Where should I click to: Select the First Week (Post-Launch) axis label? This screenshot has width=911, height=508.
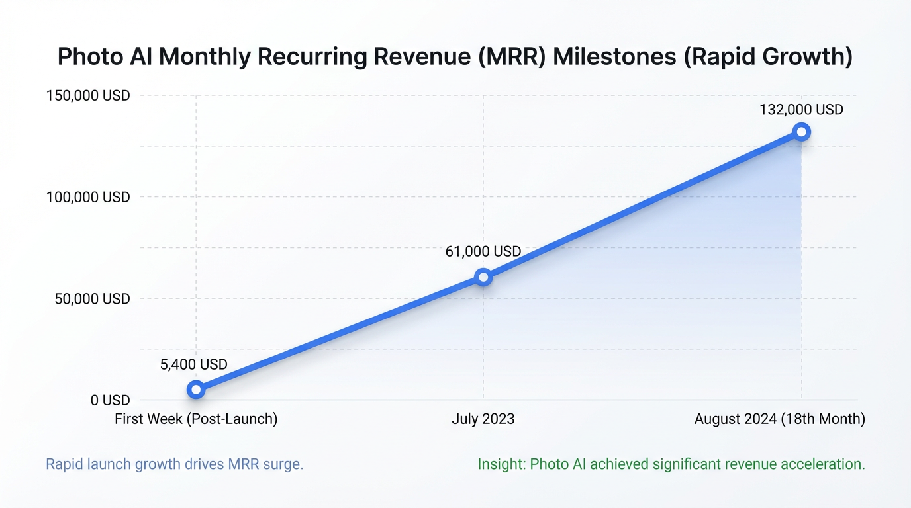pos(196,419)
